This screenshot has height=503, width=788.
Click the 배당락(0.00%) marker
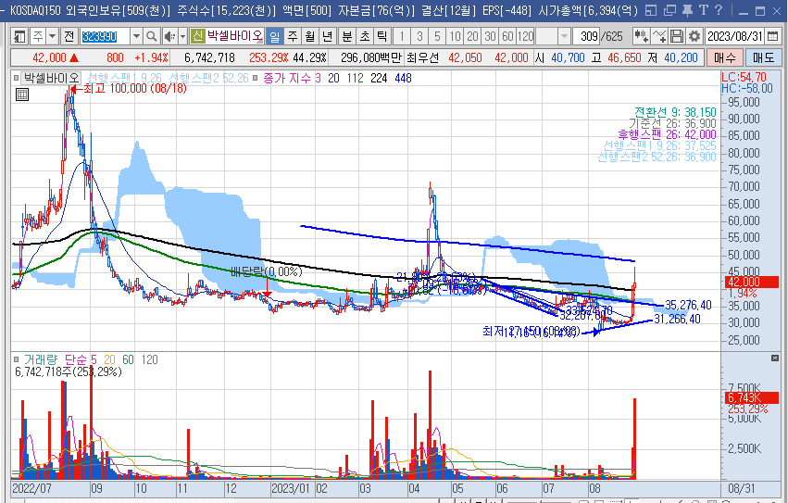(x=267, y=272)
